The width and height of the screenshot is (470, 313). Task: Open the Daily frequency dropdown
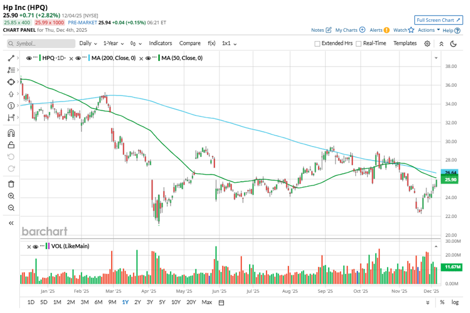click(x=88, y=44)
